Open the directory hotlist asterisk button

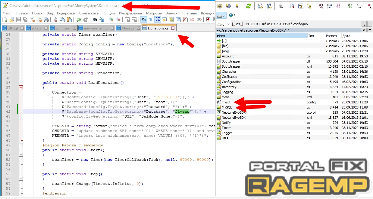click(x=364, y=30)
